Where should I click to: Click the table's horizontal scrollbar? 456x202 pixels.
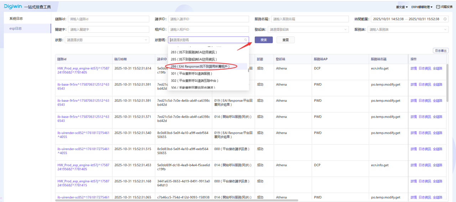point(178,201)
